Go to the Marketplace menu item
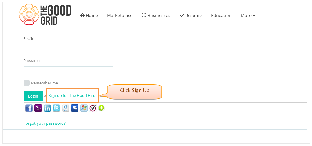The image size is (312, 146). [x=120, y=16]
